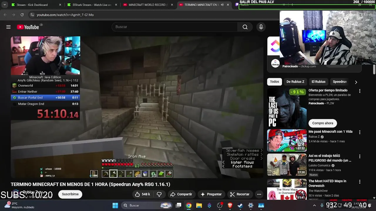
Task: Open options for Most HATED Maps video
Action: coord(360,182)
